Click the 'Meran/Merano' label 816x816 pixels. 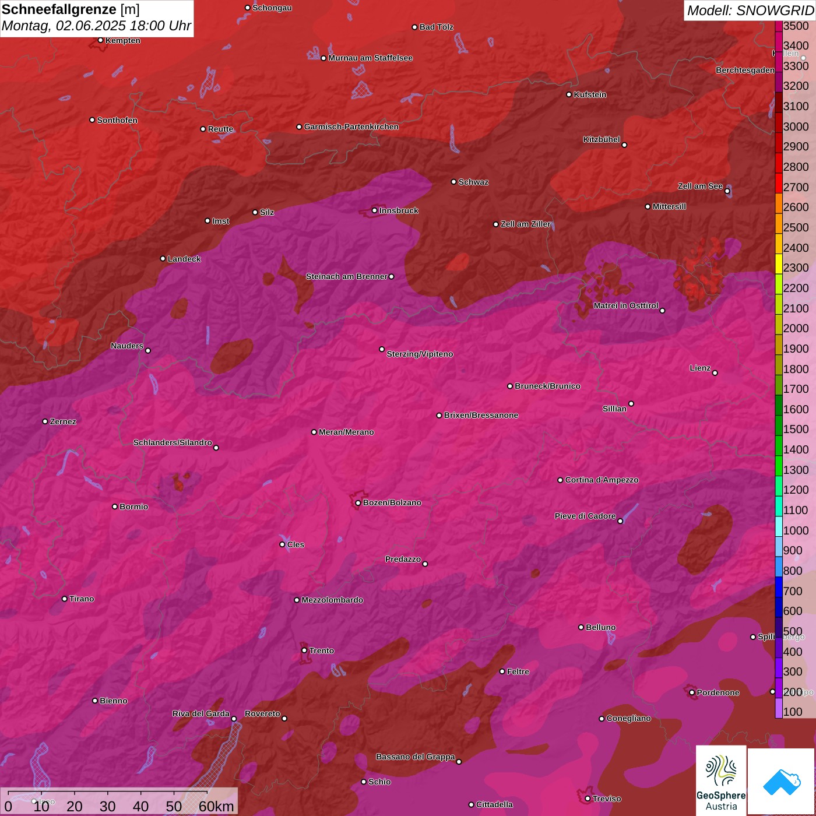coord(346,432)
